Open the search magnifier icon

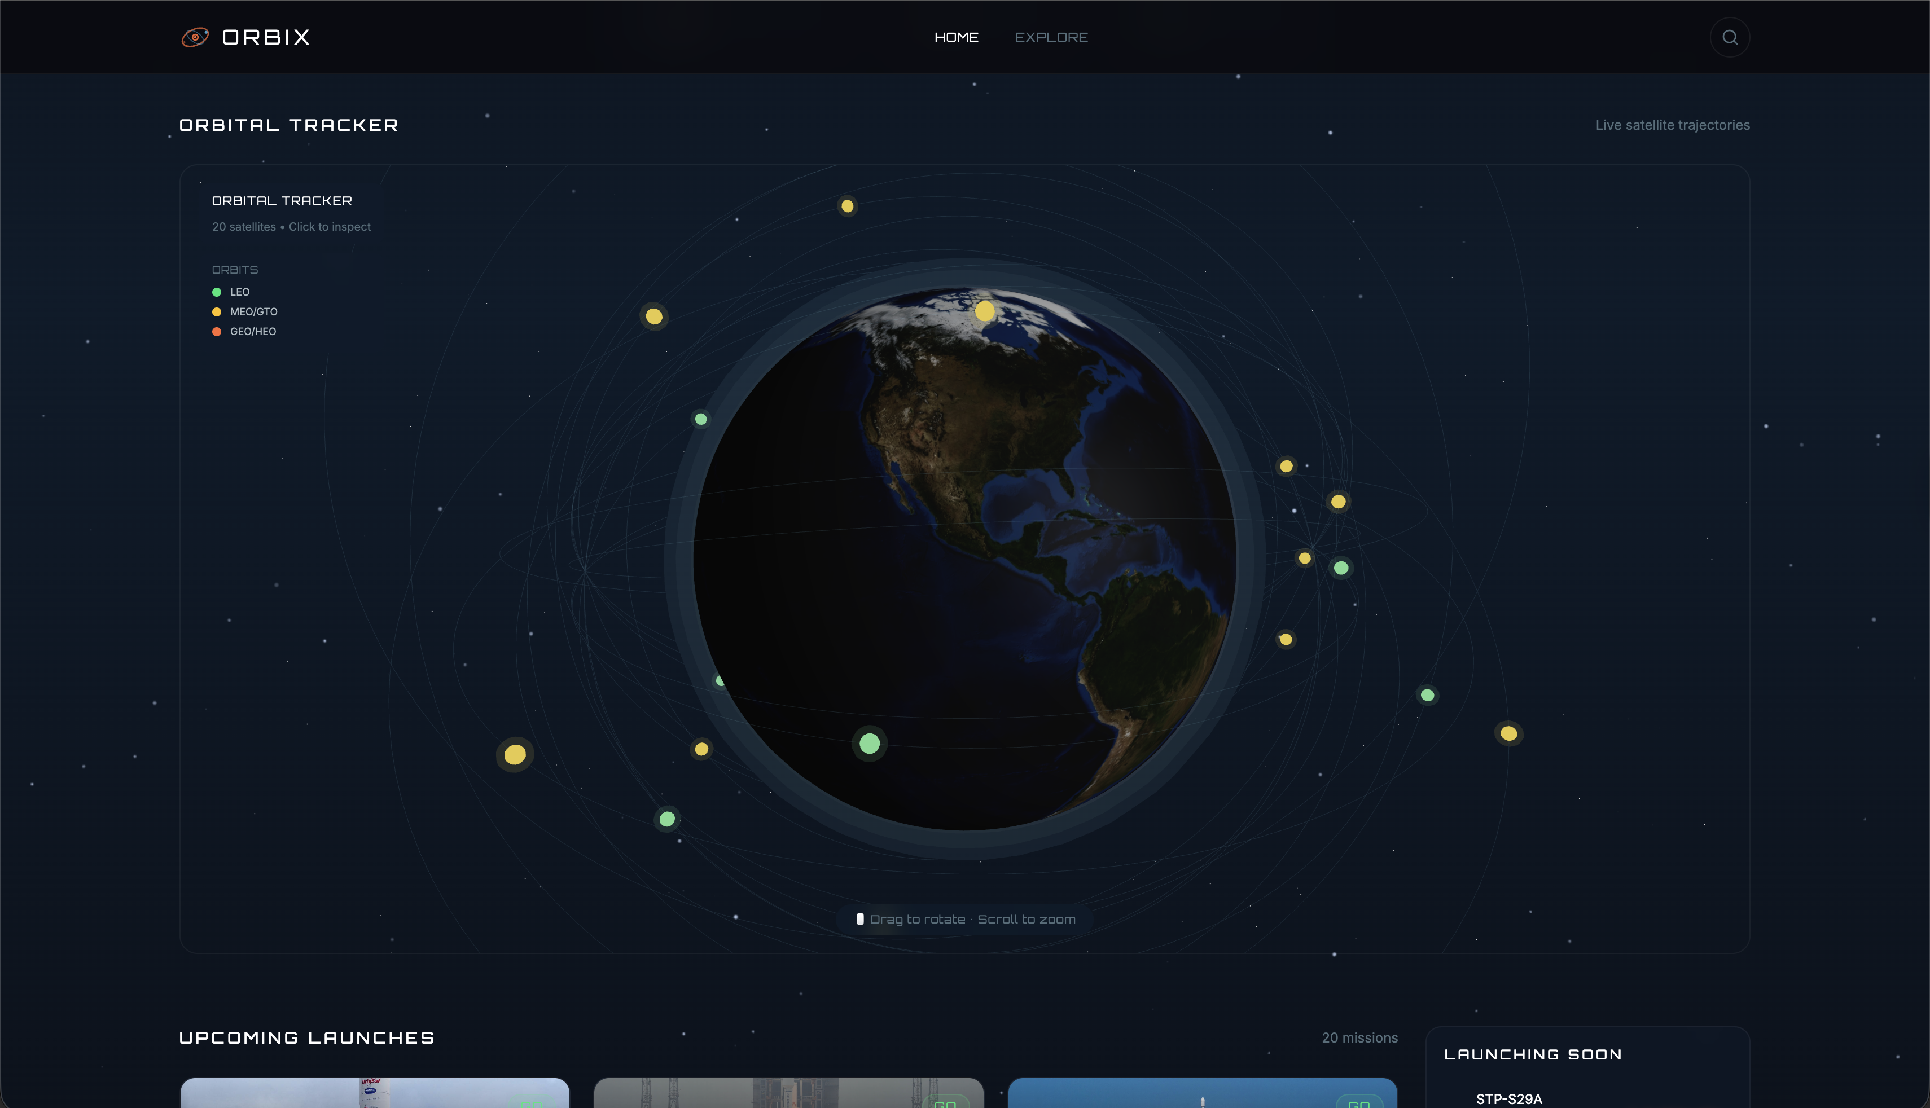pos(1729,37)
